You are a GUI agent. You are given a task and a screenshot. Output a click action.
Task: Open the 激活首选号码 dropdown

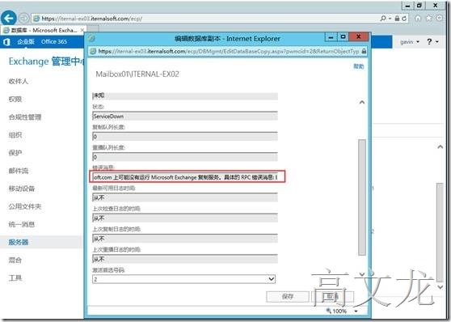183,279
